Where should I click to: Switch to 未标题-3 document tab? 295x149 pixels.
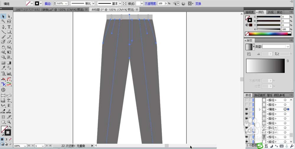pyautogui.click(x=113, y=10)
